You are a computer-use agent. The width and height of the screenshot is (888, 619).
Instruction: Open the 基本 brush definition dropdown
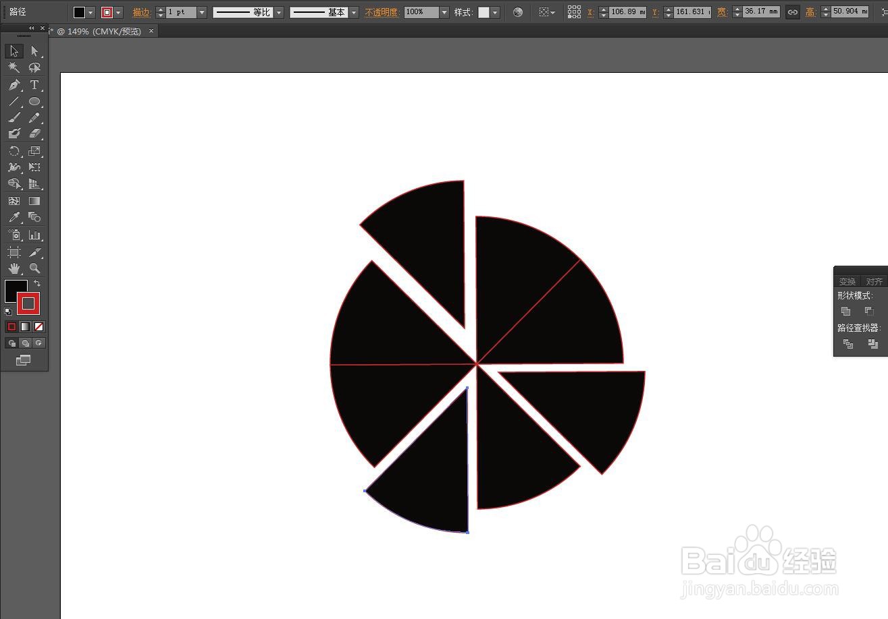354,12
